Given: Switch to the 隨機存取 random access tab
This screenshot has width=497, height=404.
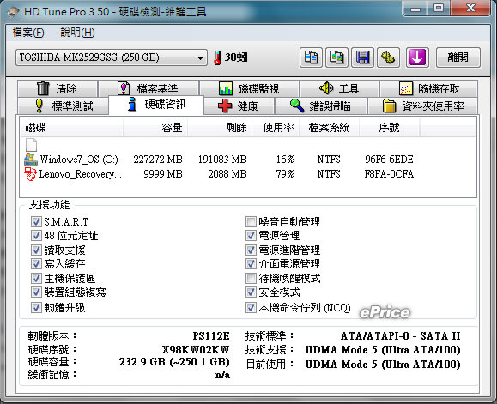Looking at the screenshot, I should 429,88.
